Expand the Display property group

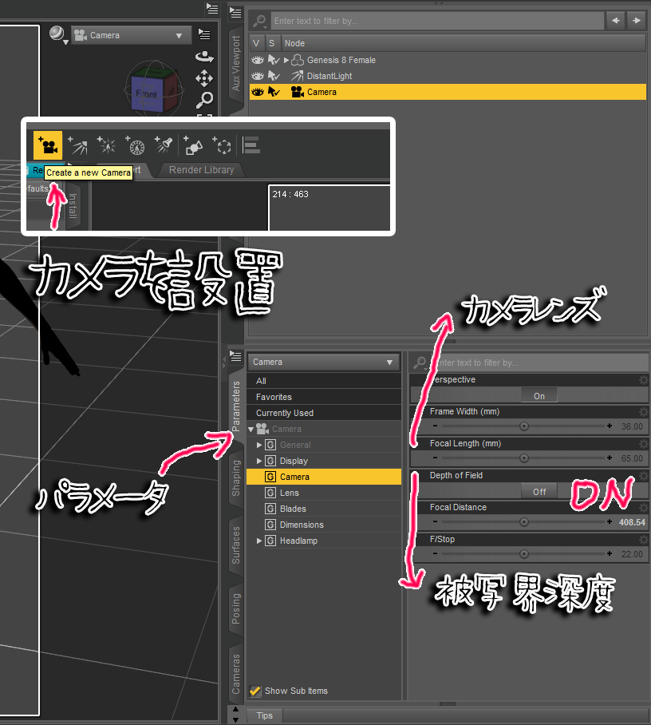(x=259, y=461)
